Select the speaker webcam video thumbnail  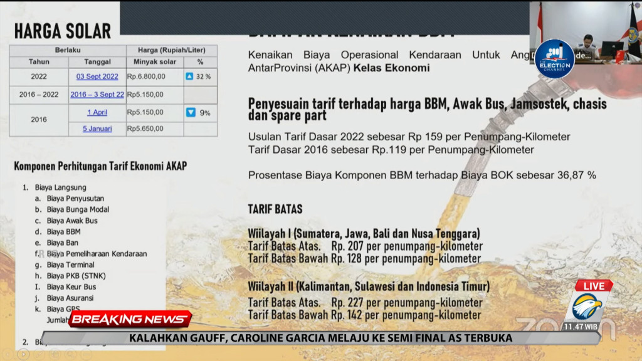586,33
